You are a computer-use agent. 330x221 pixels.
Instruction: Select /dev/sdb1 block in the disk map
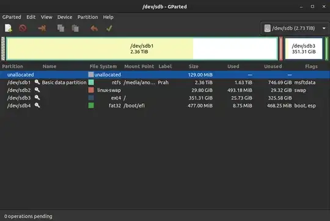pyautogui.click(x=142, y=49)
